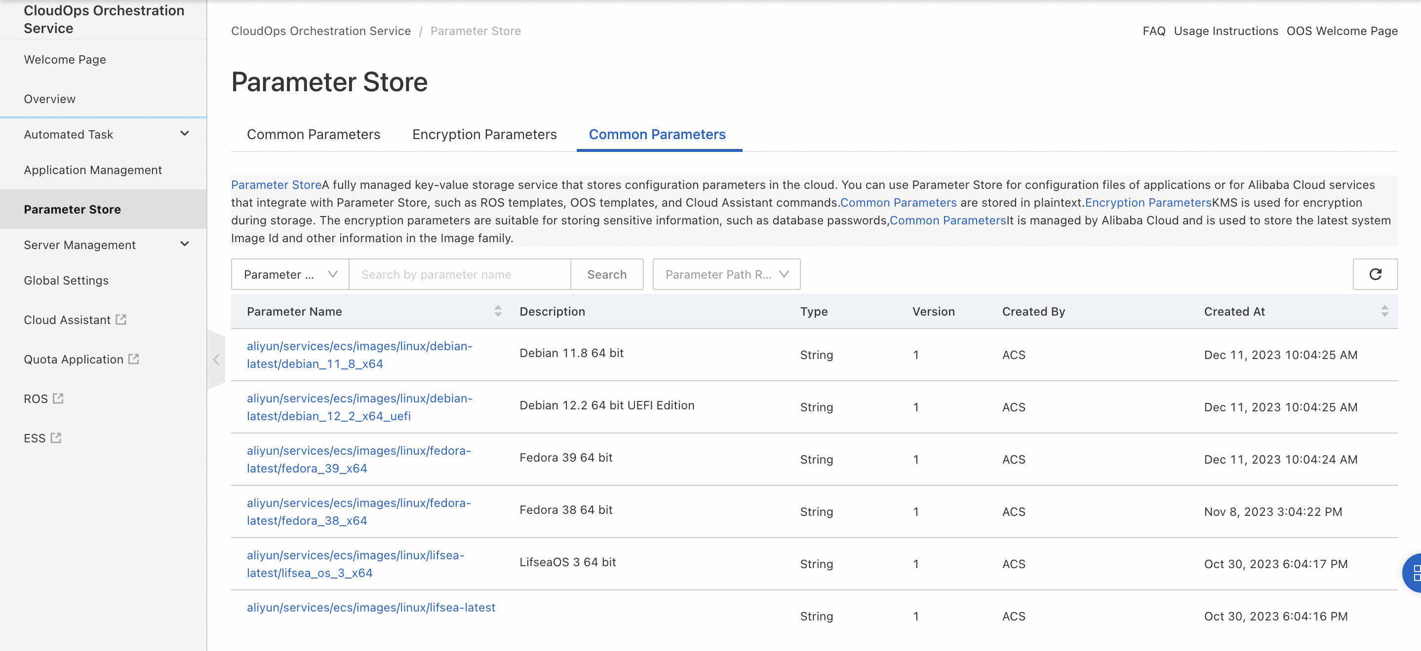This screenshot has height=651, width=1421.
Task: Switch to first Common Parameters tab
Action: coord(313,134)
